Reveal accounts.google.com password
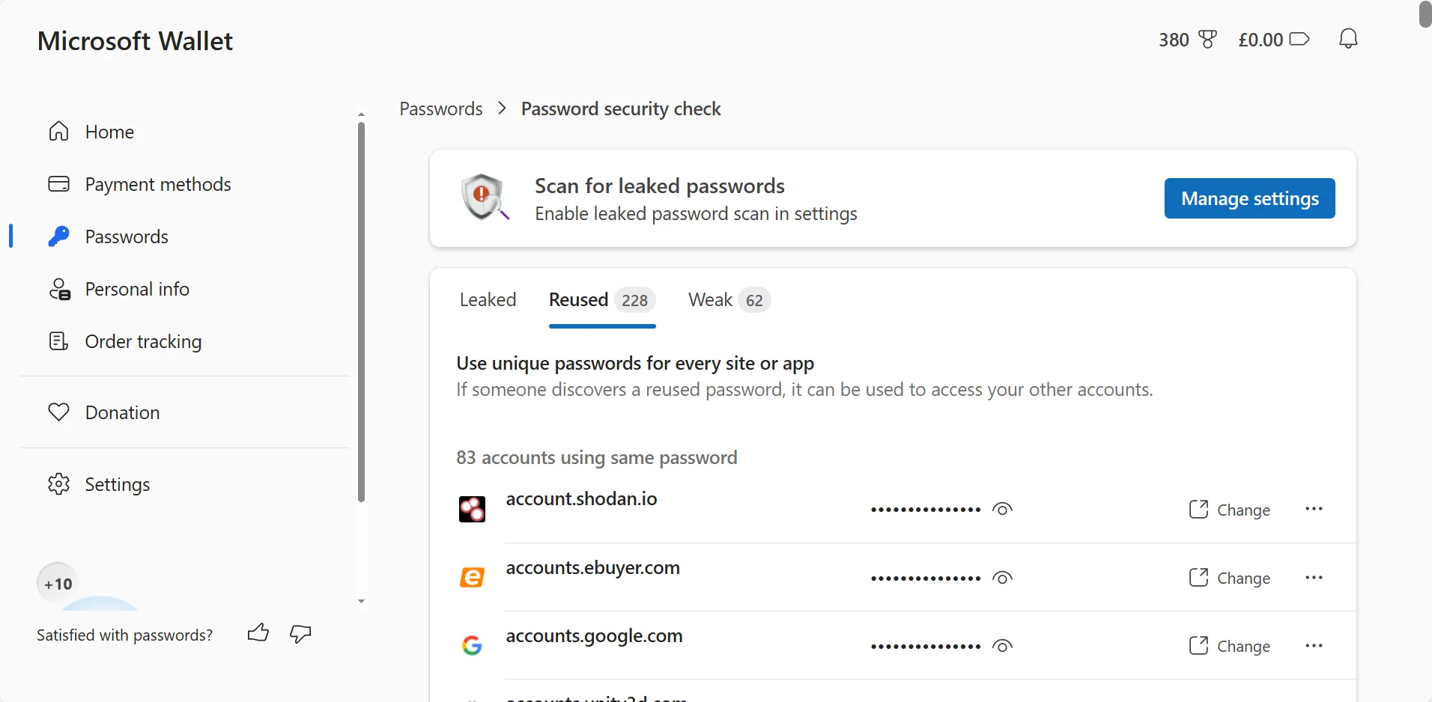The image size is (1432, 702). [x=1001, y=646]
